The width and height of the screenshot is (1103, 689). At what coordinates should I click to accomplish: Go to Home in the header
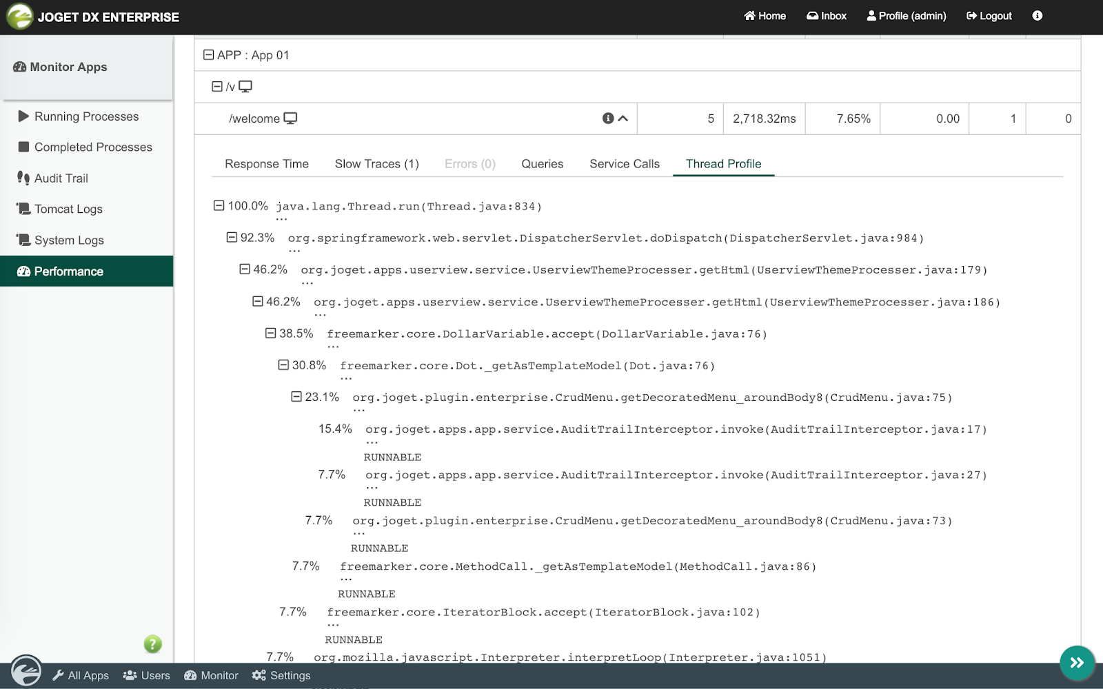pos(765,16)
